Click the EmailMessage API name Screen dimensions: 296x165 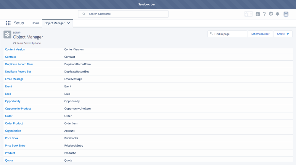[x=73, y=79]
